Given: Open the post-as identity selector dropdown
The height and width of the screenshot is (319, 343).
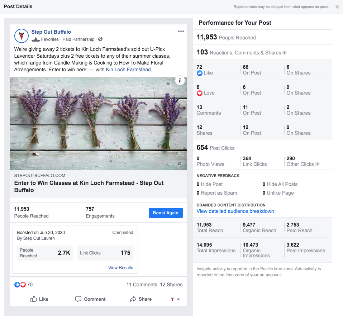Looking at the screenshot, I should pyautogui.click(x=175, y=299).
